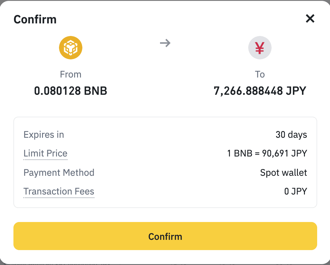
Task: Click the "Expires in" label
Action: (x=44, y=135)
